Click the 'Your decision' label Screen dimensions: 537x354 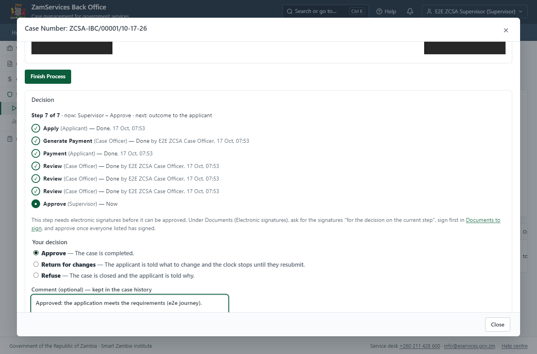tap(50, 242)
